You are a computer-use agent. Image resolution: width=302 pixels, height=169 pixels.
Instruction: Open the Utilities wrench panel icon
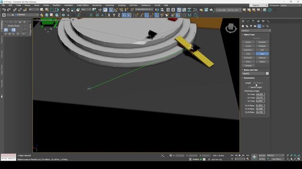(268, 21)
